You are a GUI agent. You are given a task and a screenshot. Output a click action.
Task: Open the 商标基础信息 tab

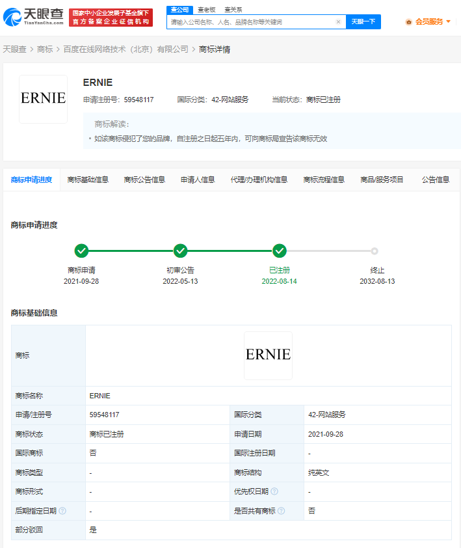coord(88,180)
